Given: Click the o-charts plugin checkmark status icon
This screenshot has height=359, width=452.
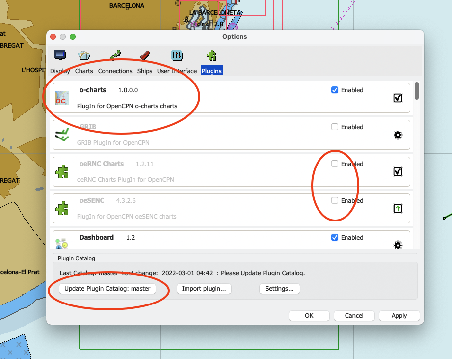Looking at the screenshot, I should coord(398,98).
